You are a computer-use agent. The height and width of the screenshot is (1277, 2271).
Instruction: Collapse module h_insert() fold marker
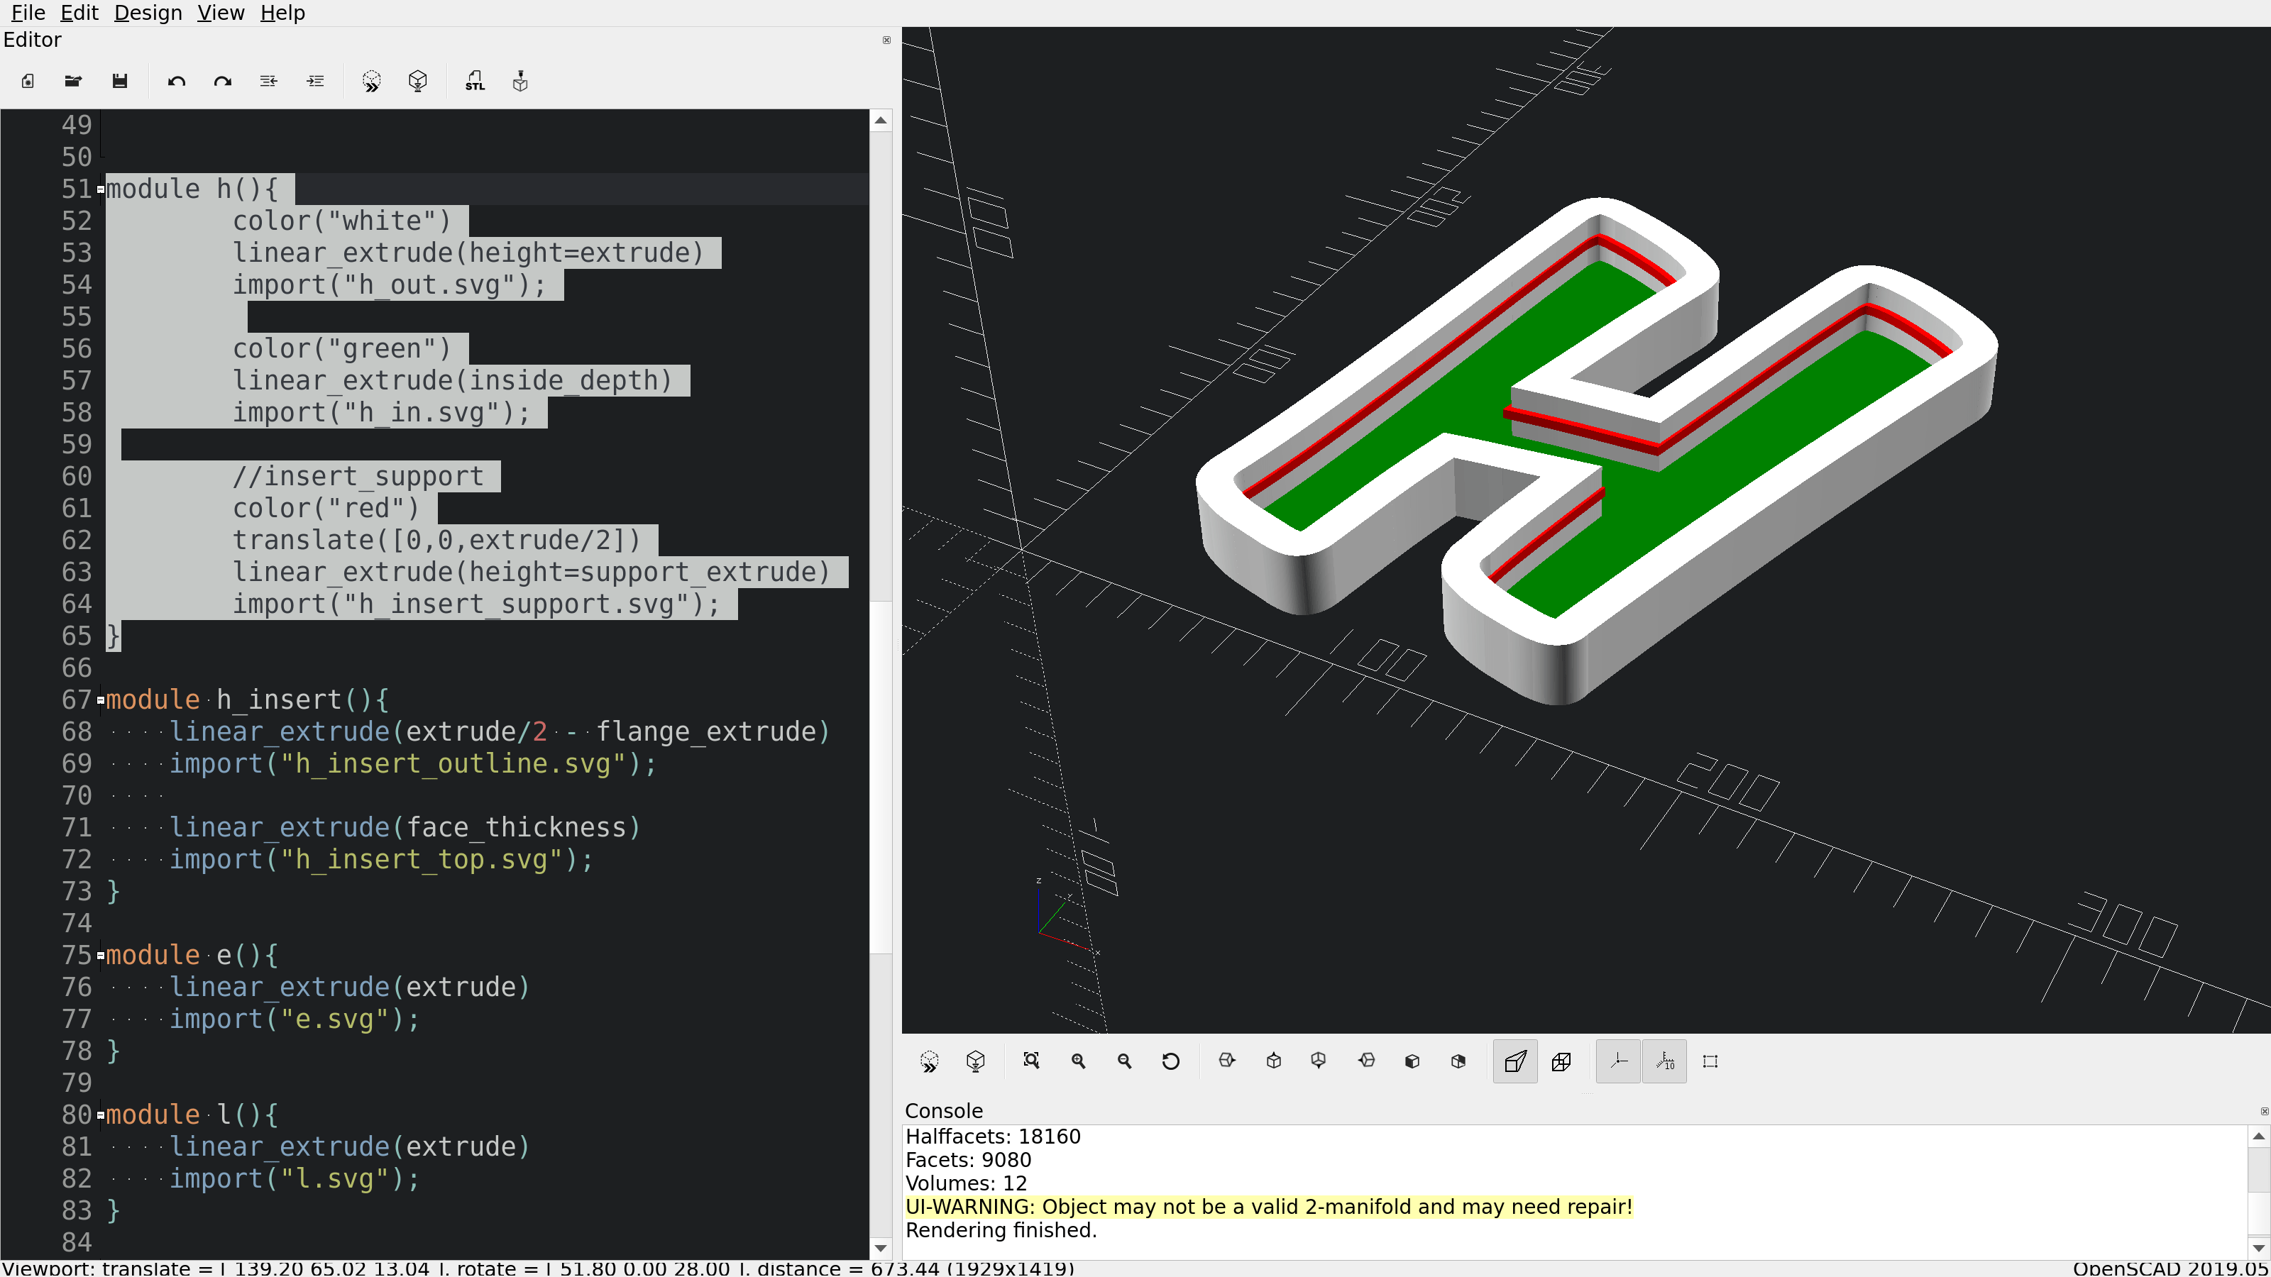(101, 701)
